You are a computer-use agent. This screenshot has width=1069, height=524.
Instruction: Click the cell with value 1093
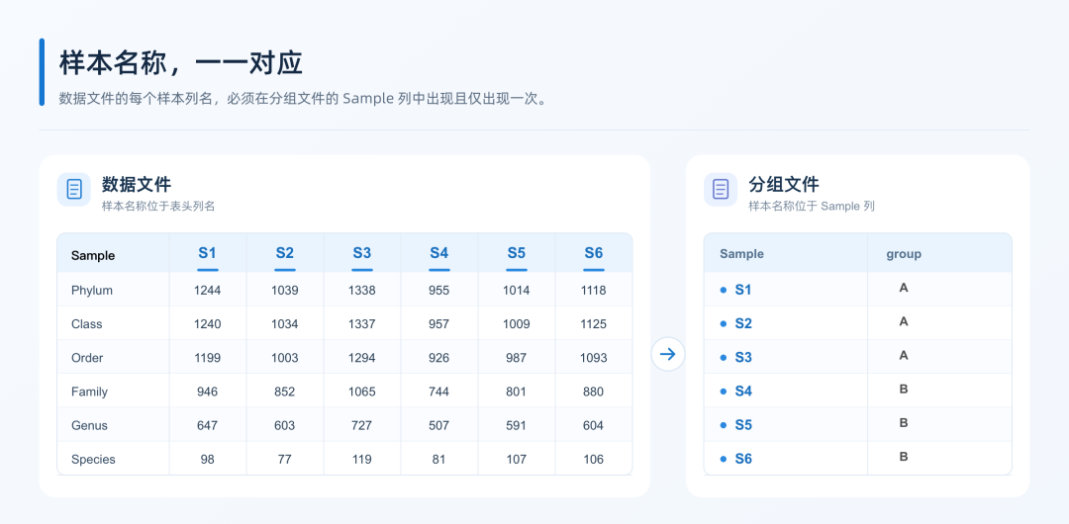coord(594,358)
